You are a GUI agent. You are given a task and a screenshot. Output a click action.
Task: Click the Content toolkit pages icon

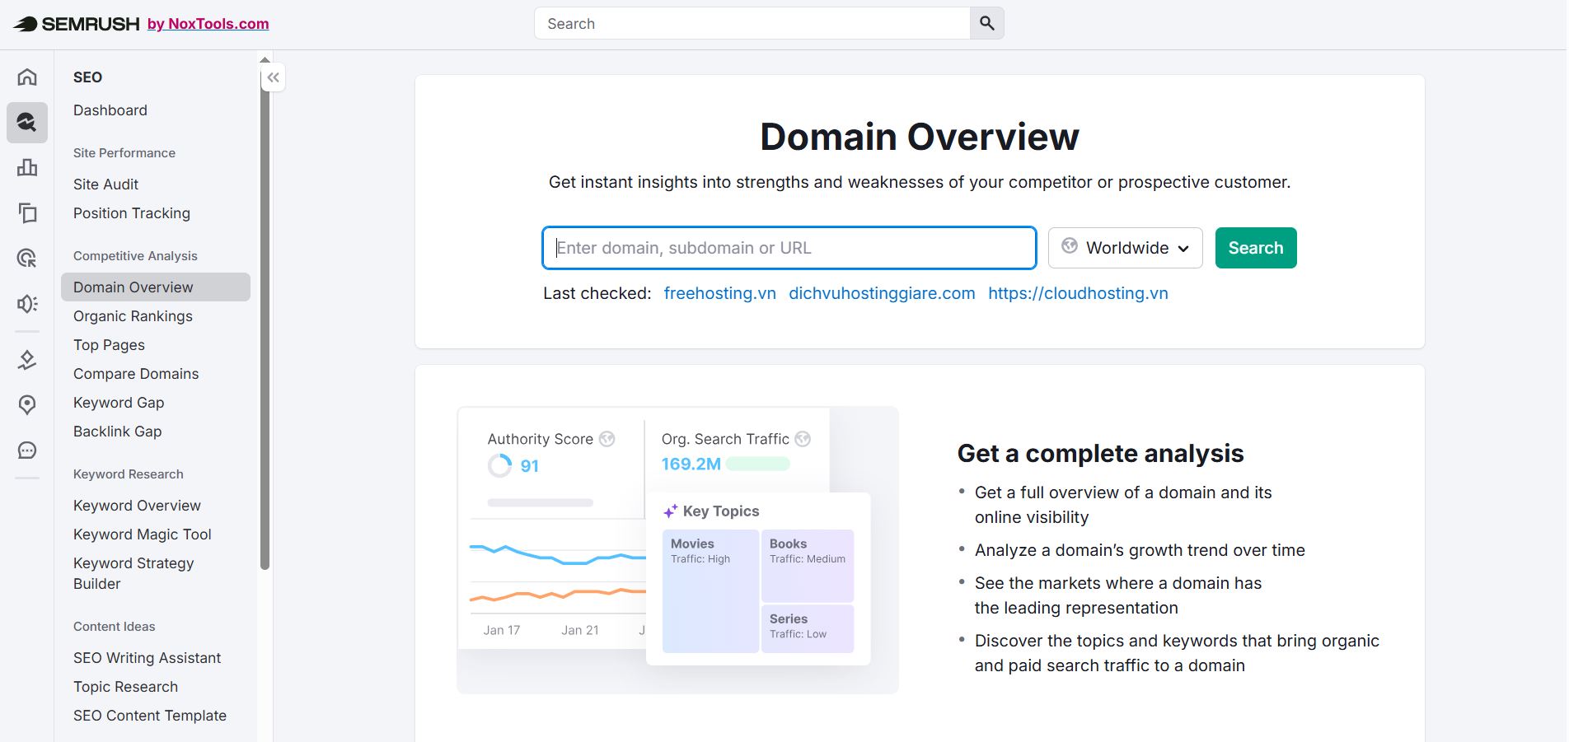27,213
